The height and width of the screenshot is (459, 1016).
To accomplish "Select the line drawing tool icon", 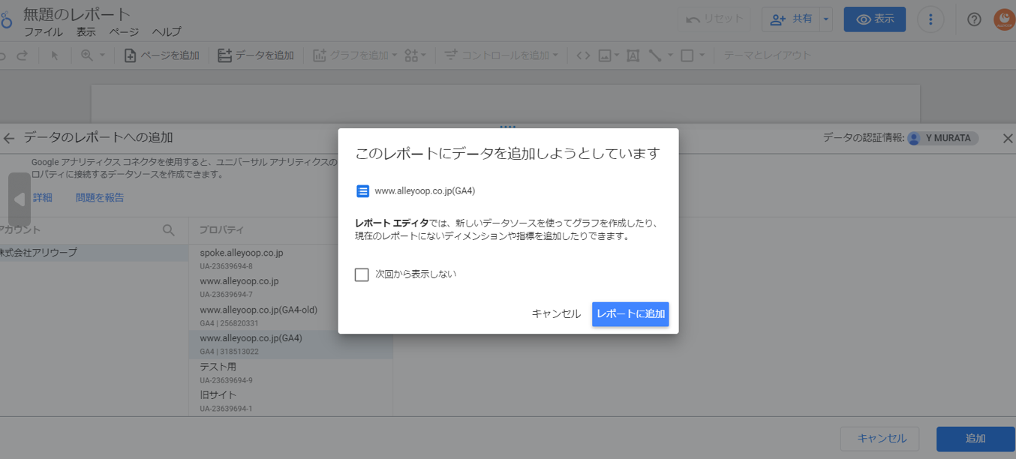I will coord(655,55).
